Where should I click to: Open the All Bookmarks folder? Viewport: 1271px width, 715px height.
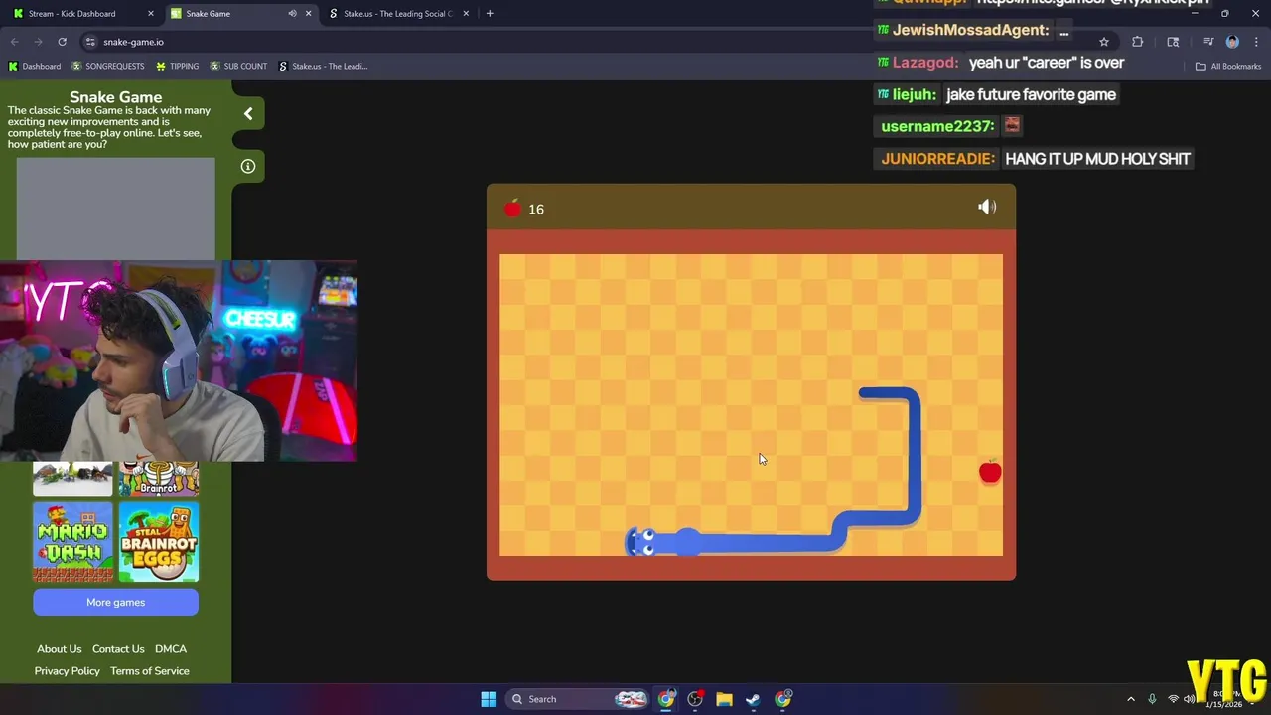1228,67
